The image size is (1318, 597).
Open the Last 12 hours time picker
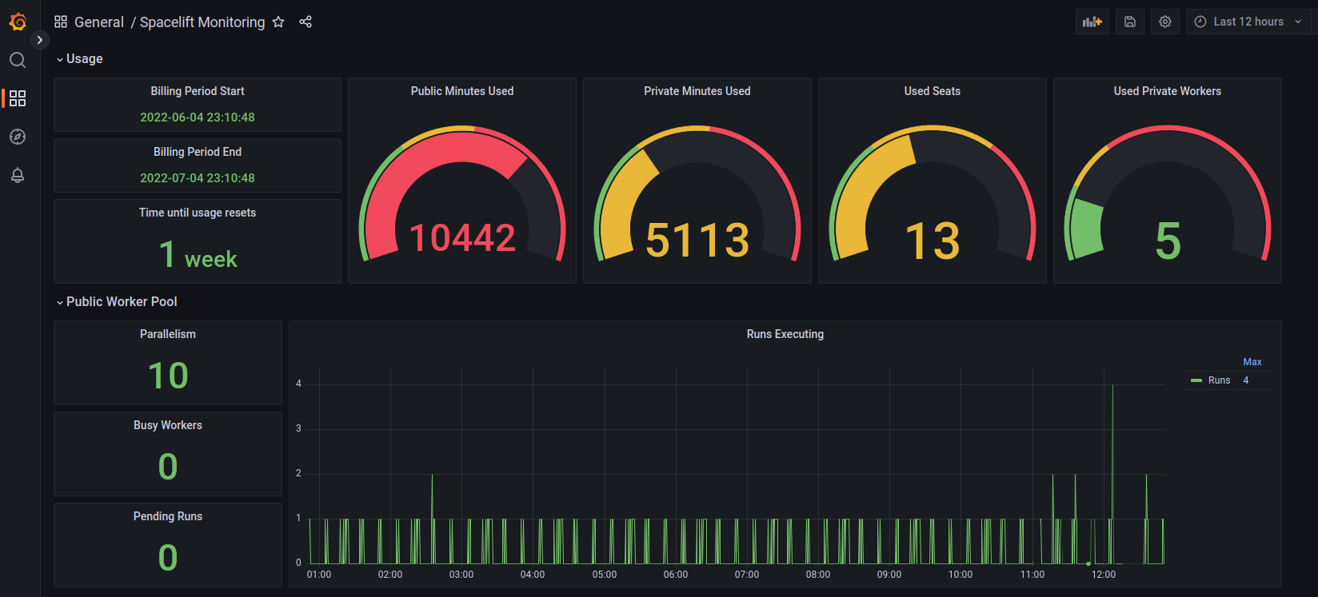pos(1248,22)
